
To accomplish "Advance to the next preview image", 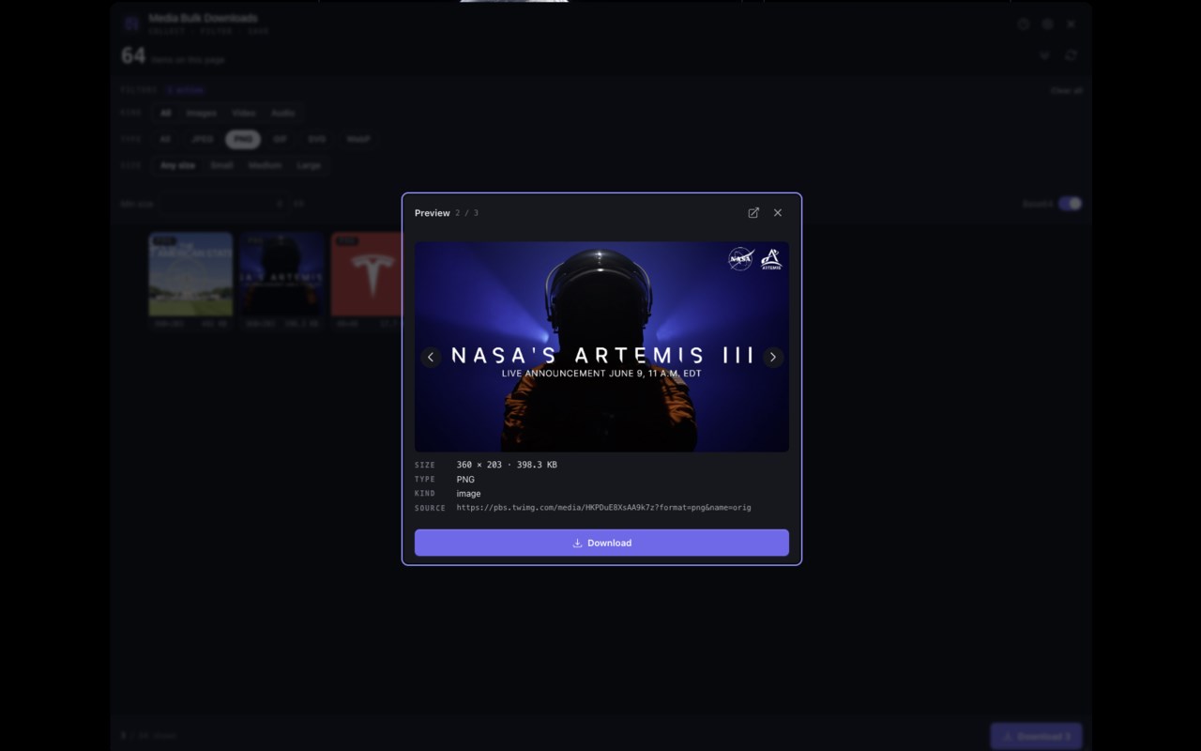I will coord(773,357).
